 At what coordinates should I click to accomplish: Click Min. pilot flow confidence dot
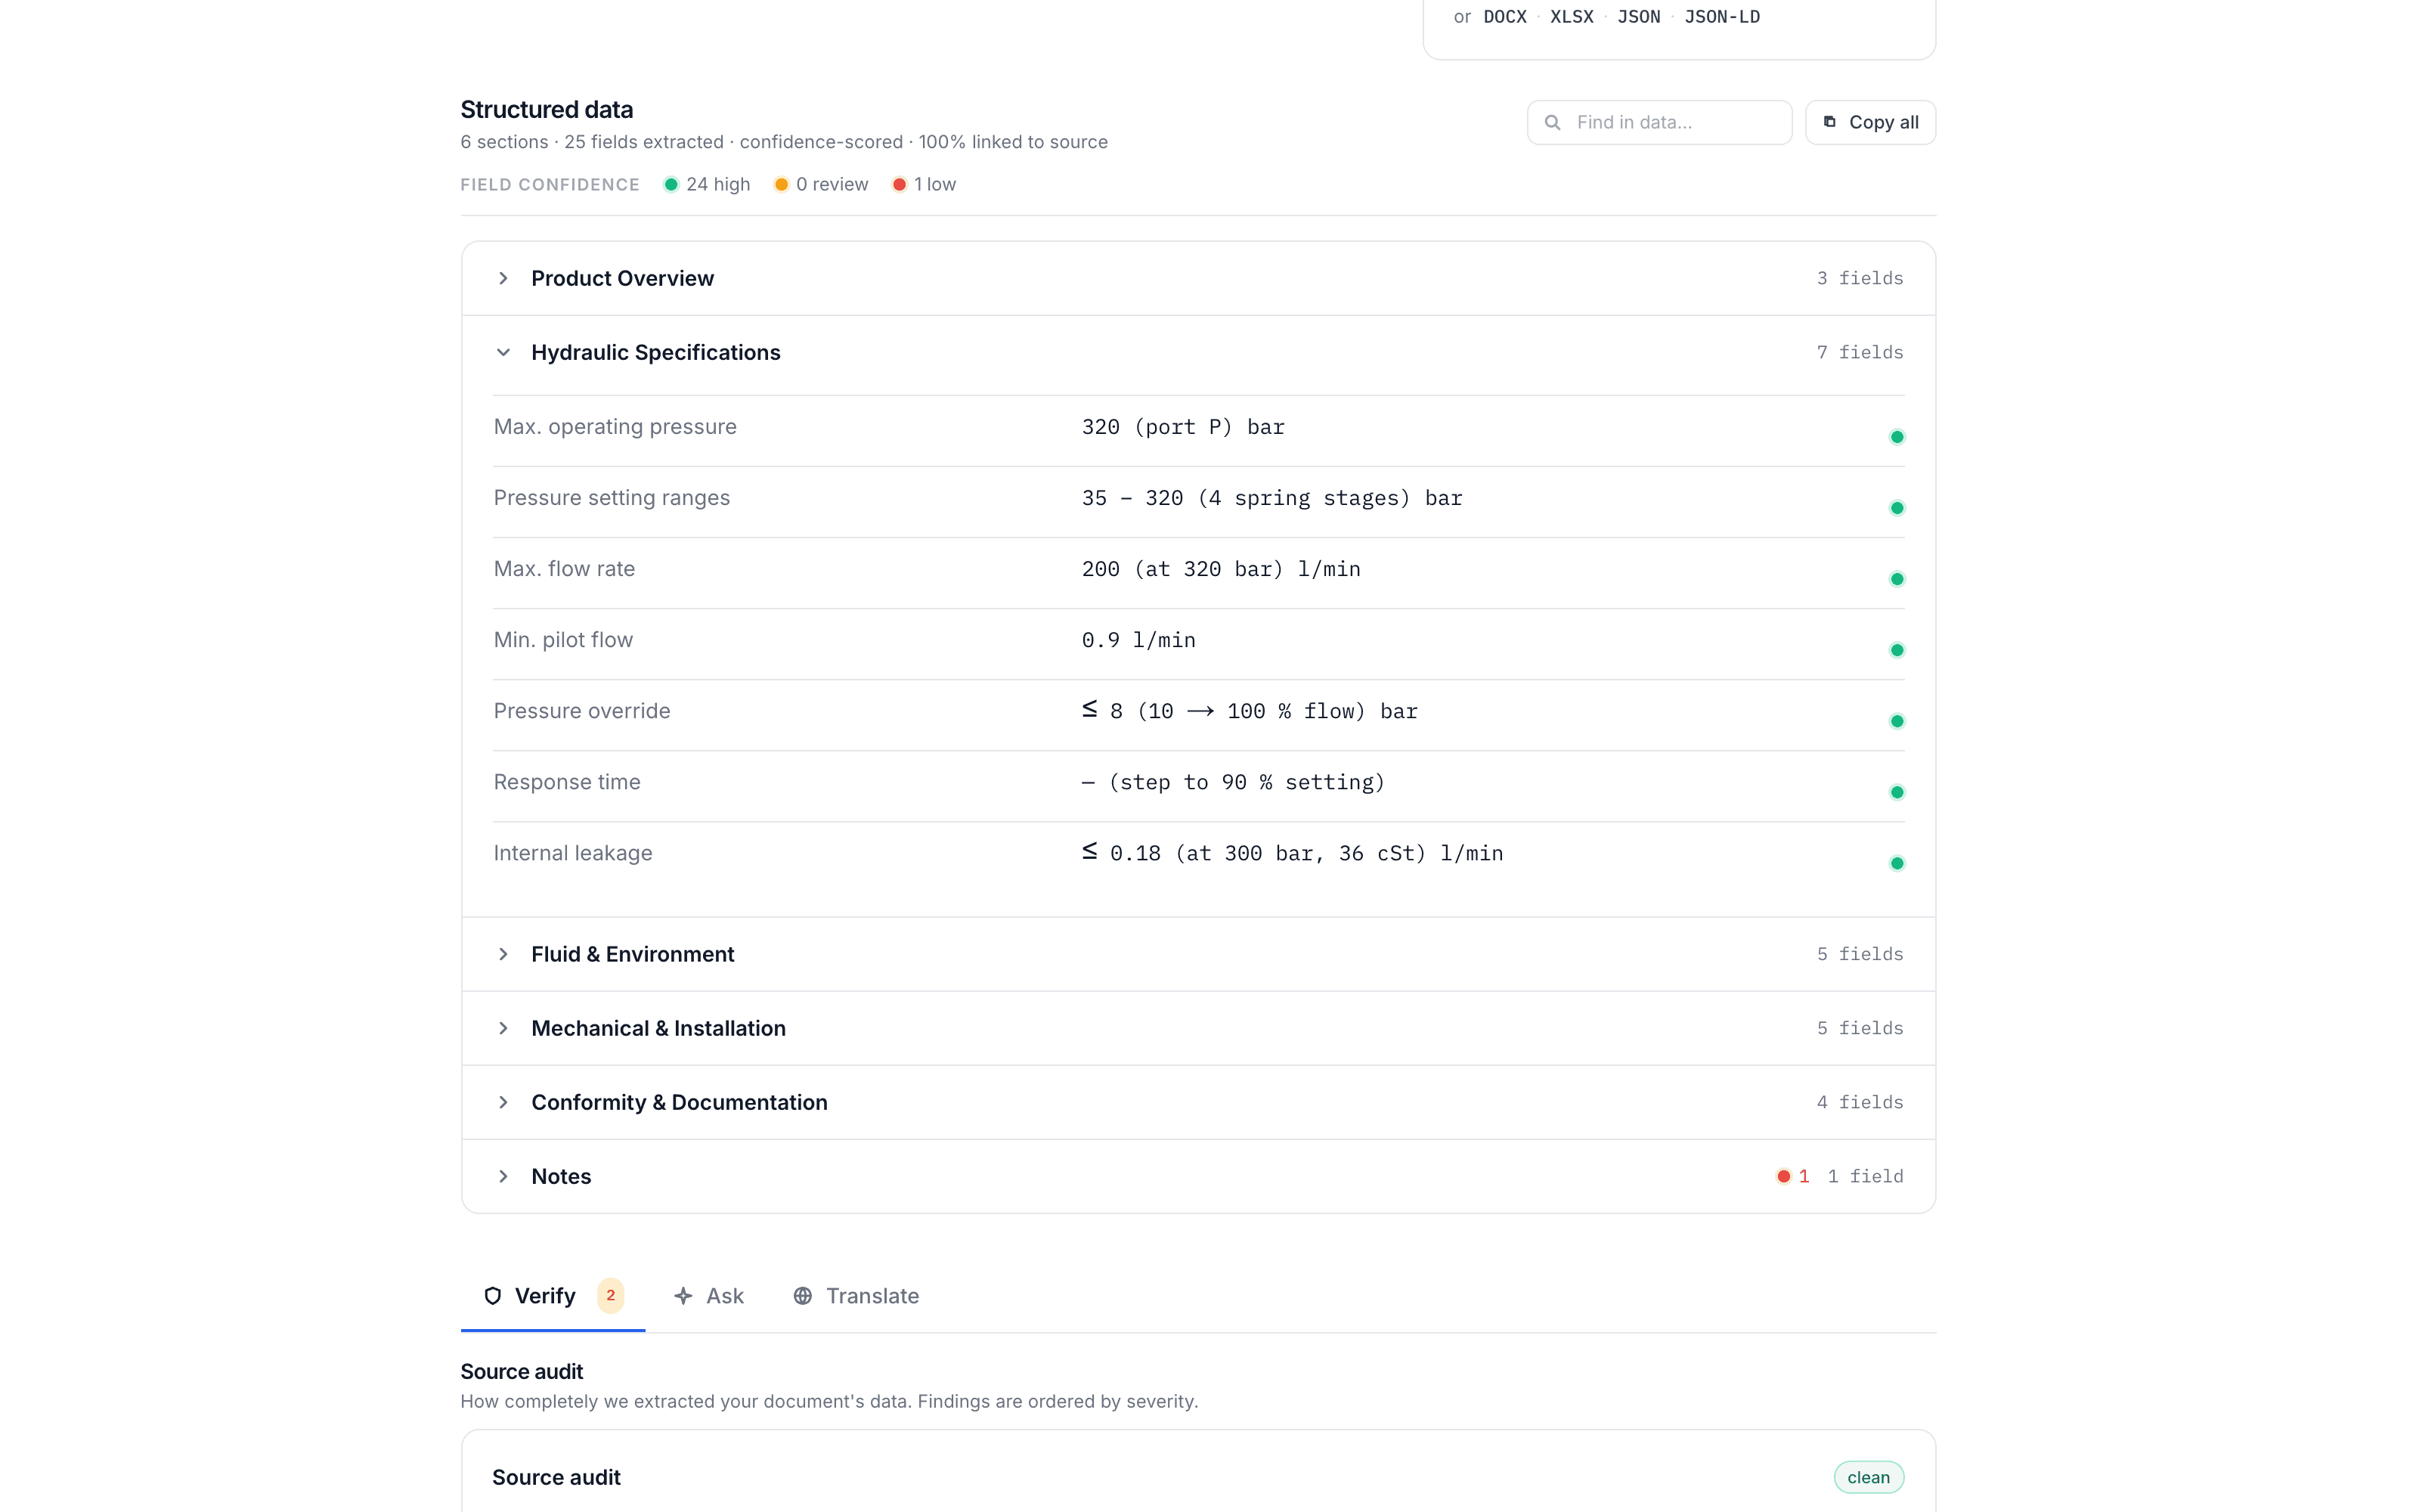(1896, 650)
